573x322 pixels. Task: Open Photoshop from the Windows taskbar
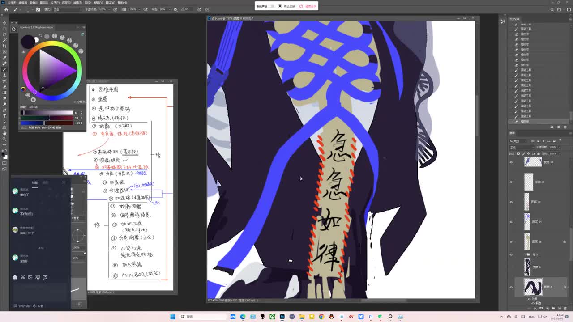282,317
